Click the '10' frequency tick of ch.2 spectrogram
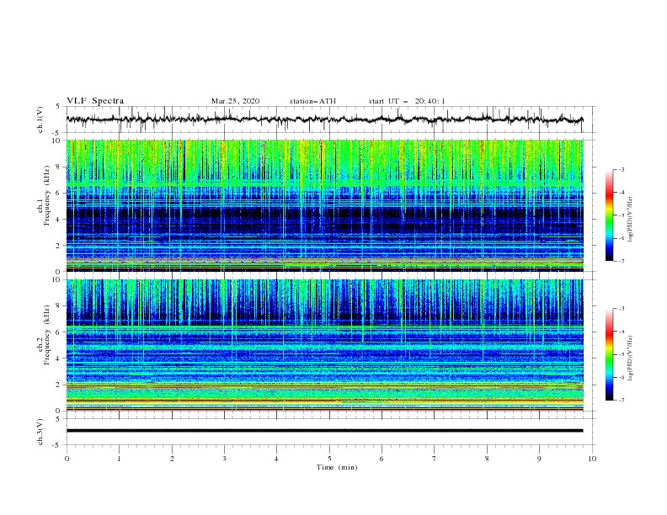The height and width of the screenshot is (515, 667). [57, 279]
